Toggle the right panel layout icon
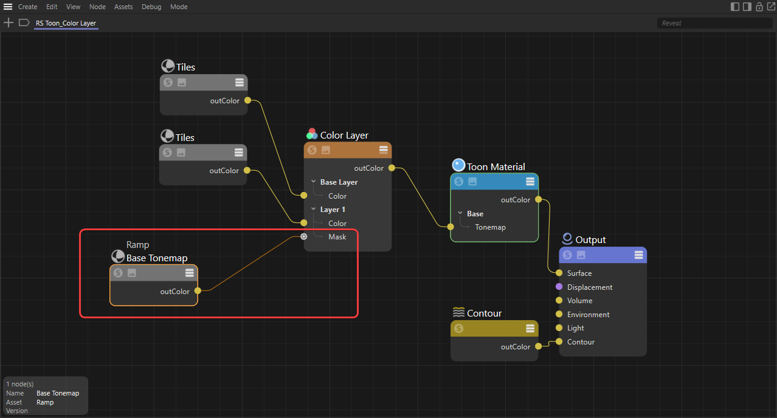Viewport: 777px width, 418px height. [x=747, y=7]
